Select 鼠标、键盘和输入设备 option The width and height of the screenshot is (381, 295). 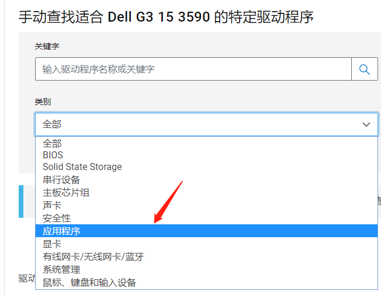[89, 282]
